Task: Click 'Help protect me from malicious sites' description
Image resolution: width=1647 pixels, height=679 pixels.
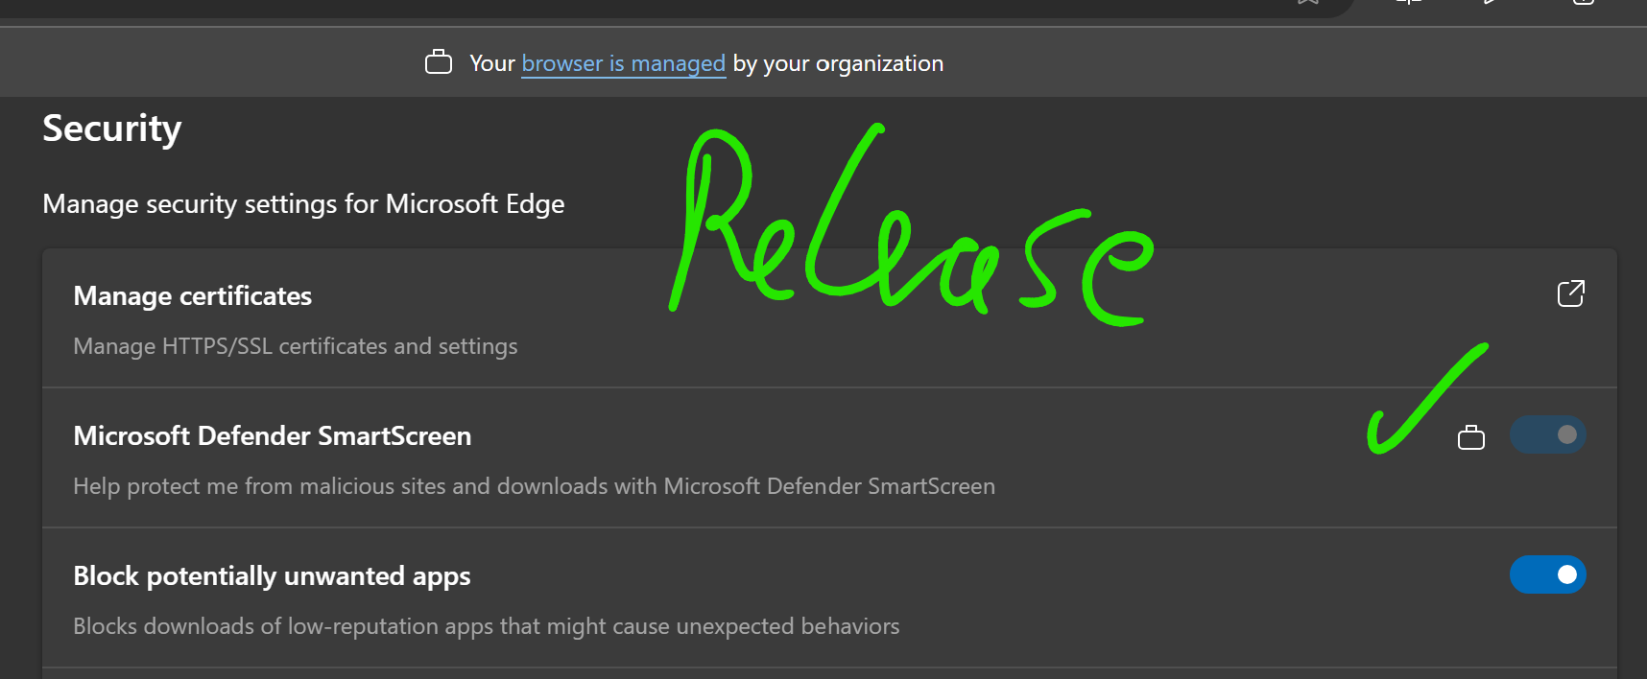Action: coord(535,486)
